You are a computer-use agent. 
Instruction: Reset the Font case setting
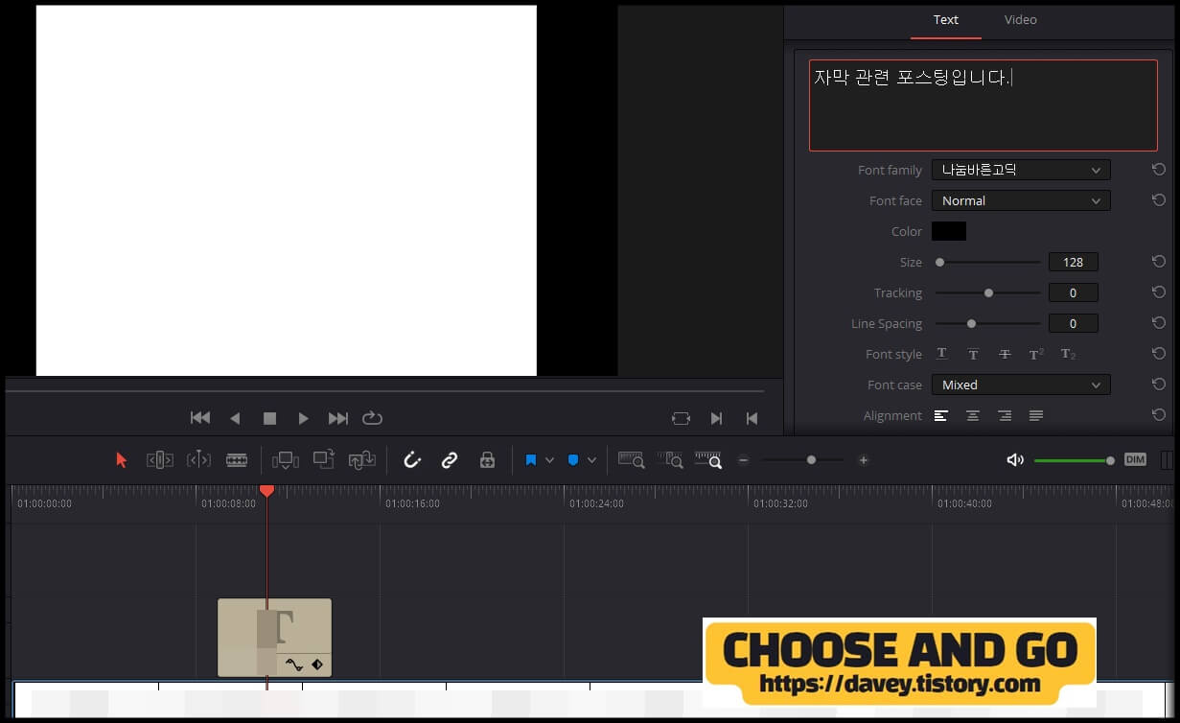(x=1159, y=385)
